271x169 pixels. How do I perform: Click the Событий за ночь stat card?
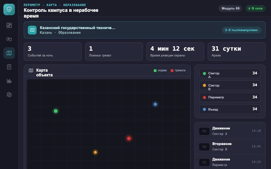(53, 52)
